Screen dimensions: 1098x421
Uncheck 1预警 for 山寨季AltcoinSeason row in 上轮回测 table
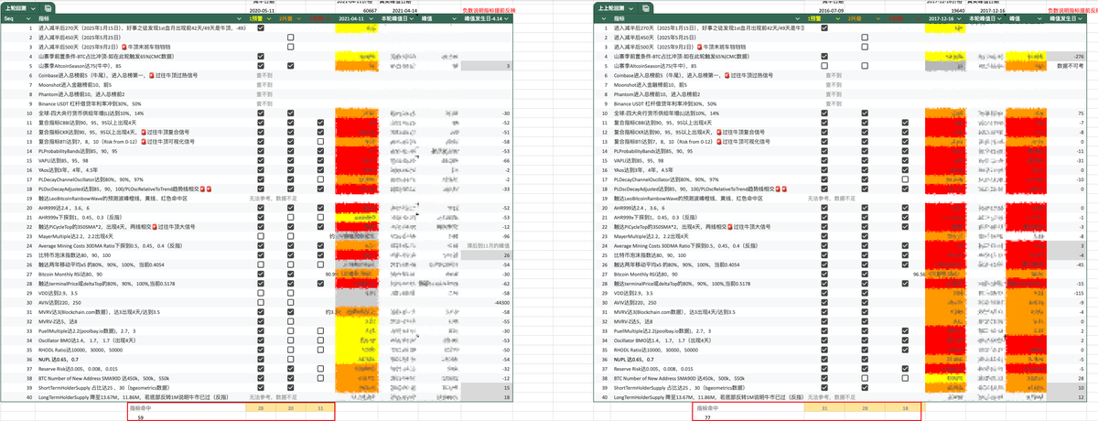262,66
